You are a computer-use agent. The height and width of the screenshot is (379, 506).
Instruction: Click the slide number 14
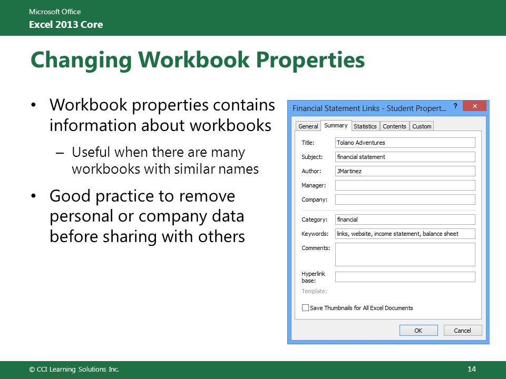point(471,370)
